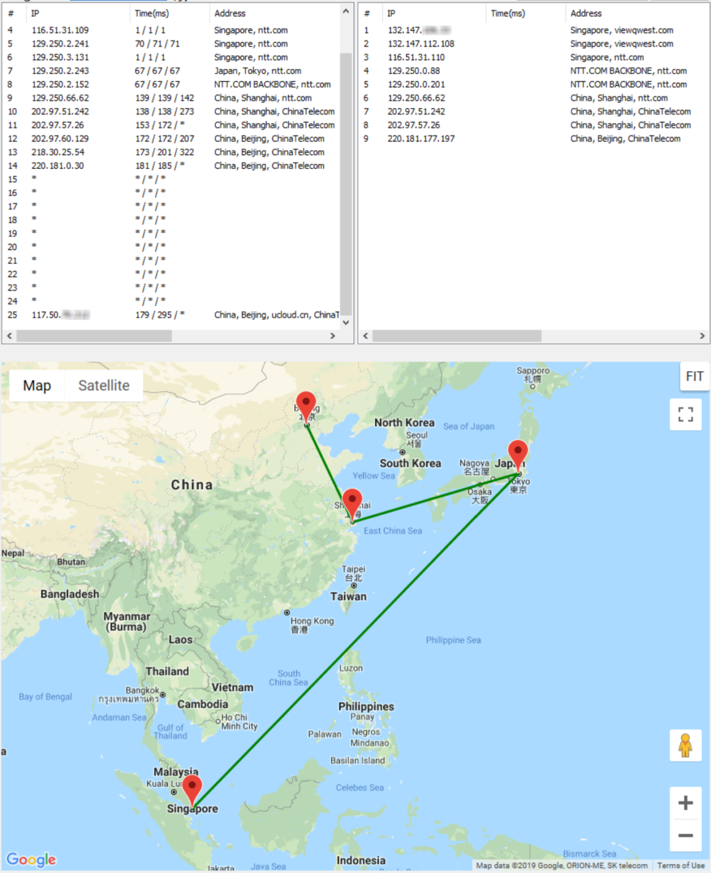
Task: Select left row with IP 129.250.2.243
Action: [x=171, y=71]
